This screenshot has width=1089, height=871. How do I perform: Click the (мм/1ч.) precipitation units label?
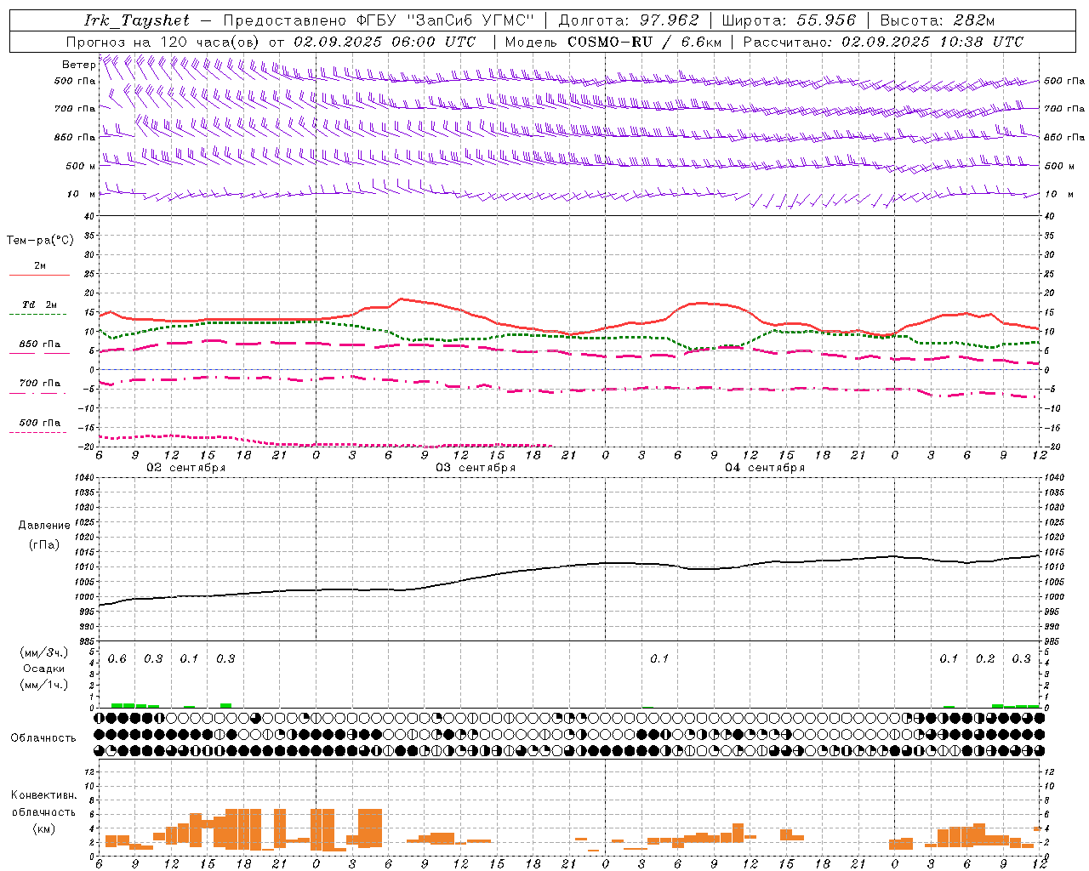tap(44, 686)
